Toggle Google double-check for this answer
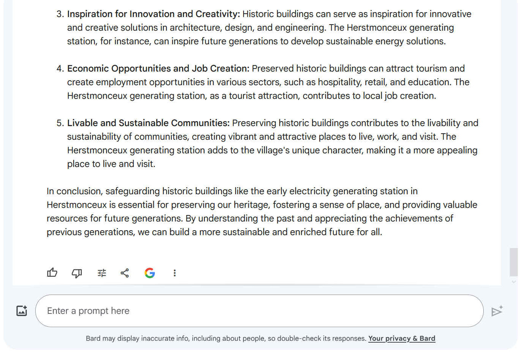Screen dimensions: 522x354 point(149,273)
